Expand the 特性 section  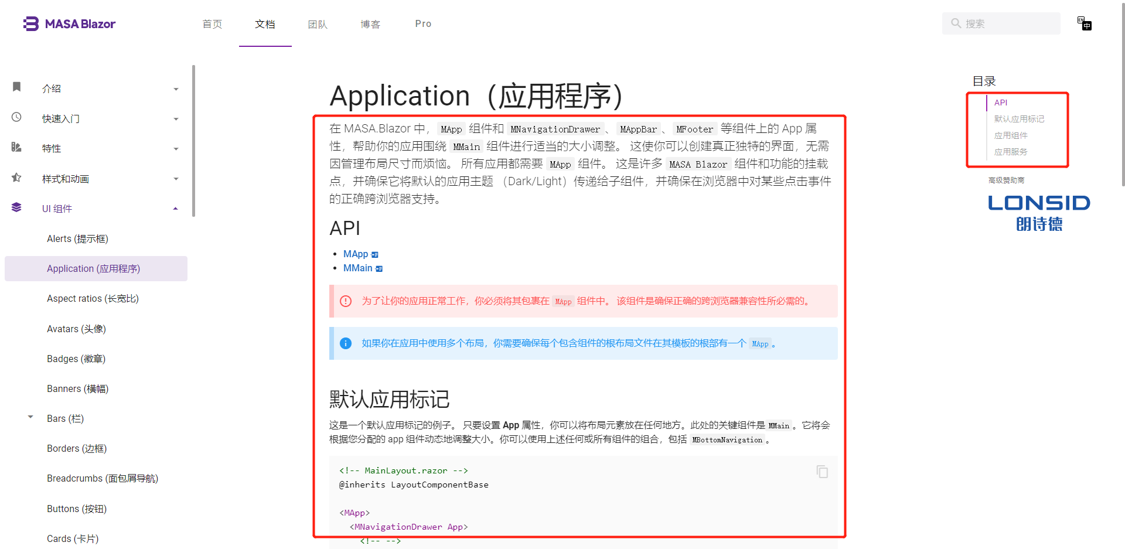(x=175, y=148)
